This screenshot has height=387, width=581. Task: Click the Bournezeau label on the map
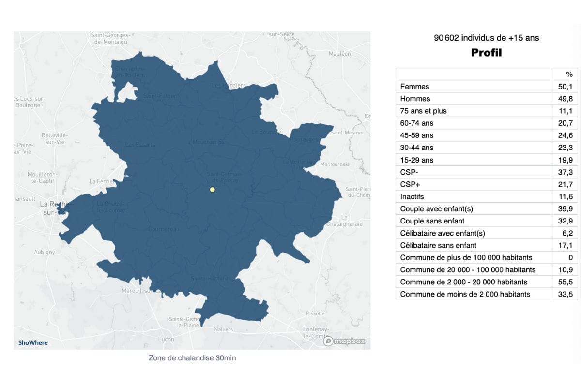[164, 229]
